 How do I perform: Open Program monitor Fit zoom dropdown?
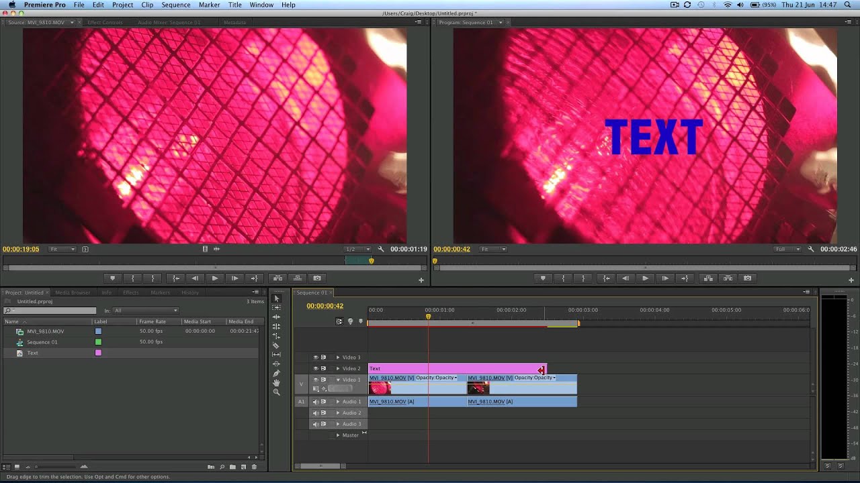[494, 249]
